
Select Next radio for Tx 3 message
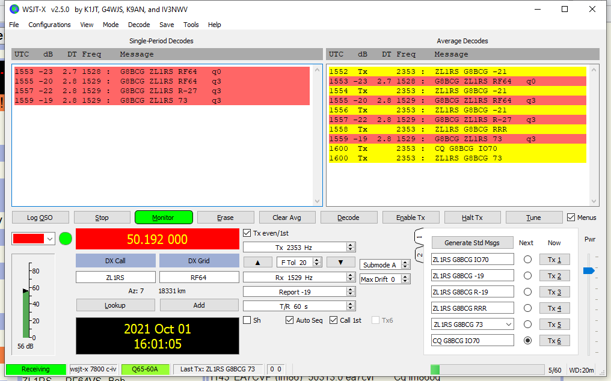tap(527, 292)
